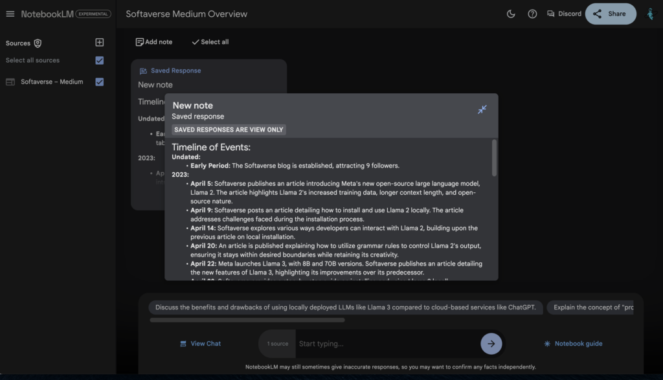663x380 pixels.
Task: Uncheck the Softaverse – Medium source checkbox
Action: [x=100, y=82]
